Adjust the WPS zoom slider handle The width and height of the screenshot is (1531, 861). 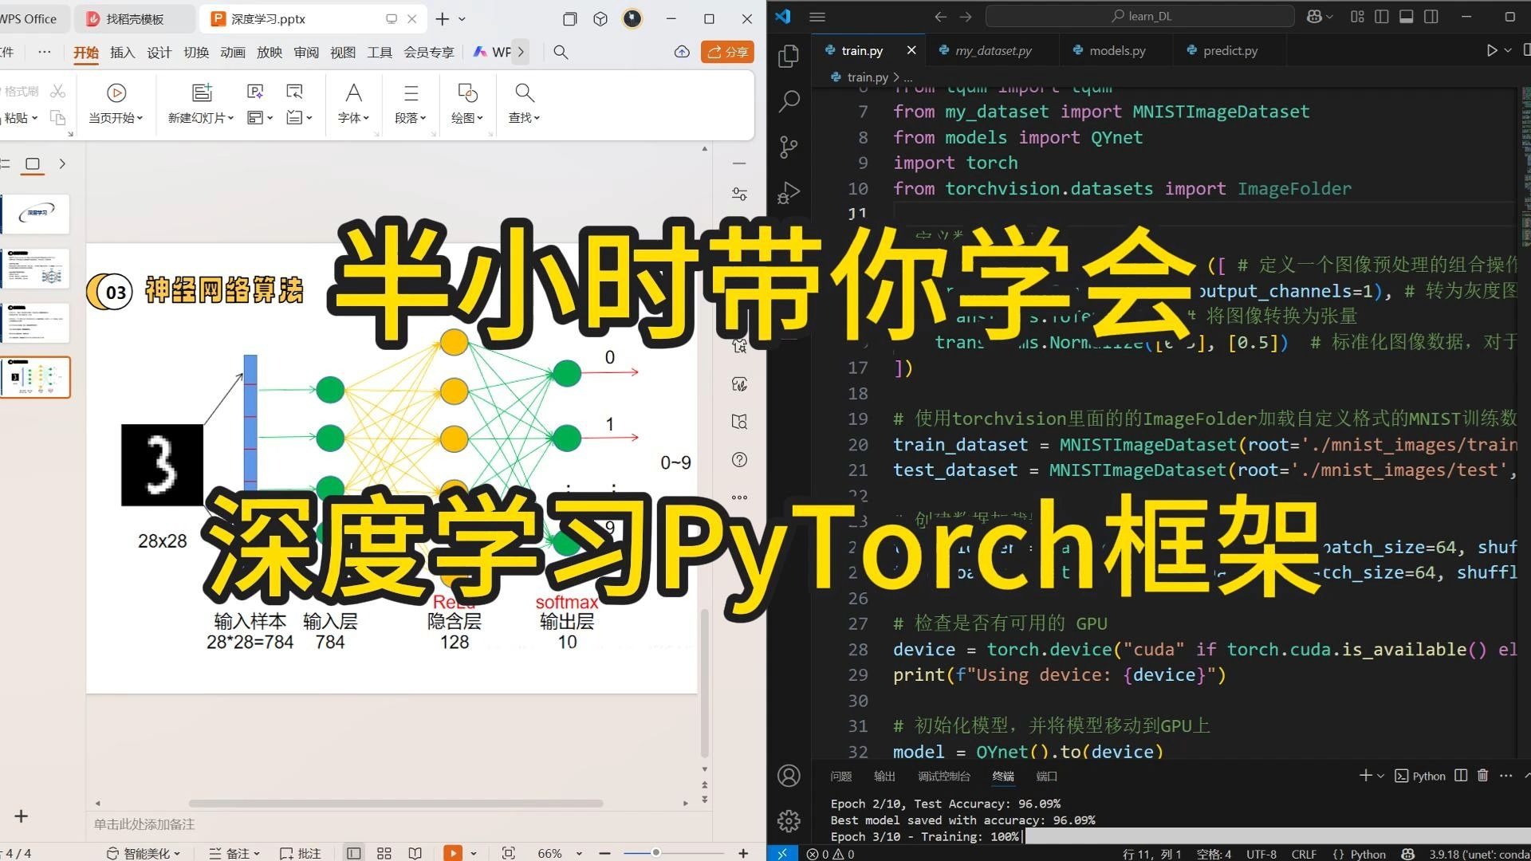point(655,853)
